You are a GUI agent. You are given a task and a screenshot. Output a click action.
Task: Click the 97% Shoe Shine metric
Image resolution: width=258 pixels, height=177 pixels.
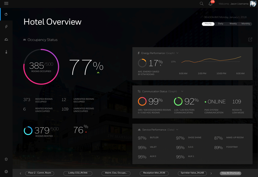pos(189,138)
